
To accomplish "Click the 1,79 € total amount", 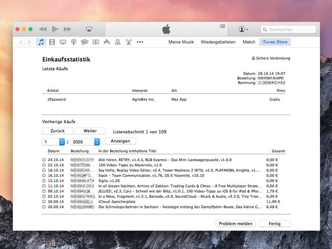I will (272, 191).
